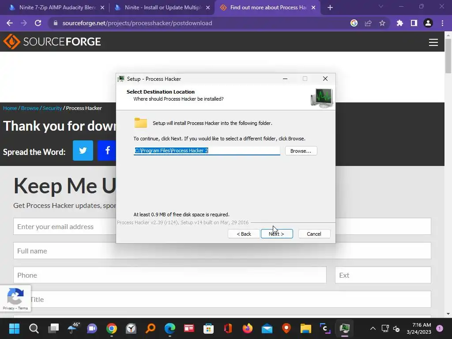Viewport: 452px width, 339px height.
Task: Click the monitor graphic in the setup header
Action: coord(322,98)
